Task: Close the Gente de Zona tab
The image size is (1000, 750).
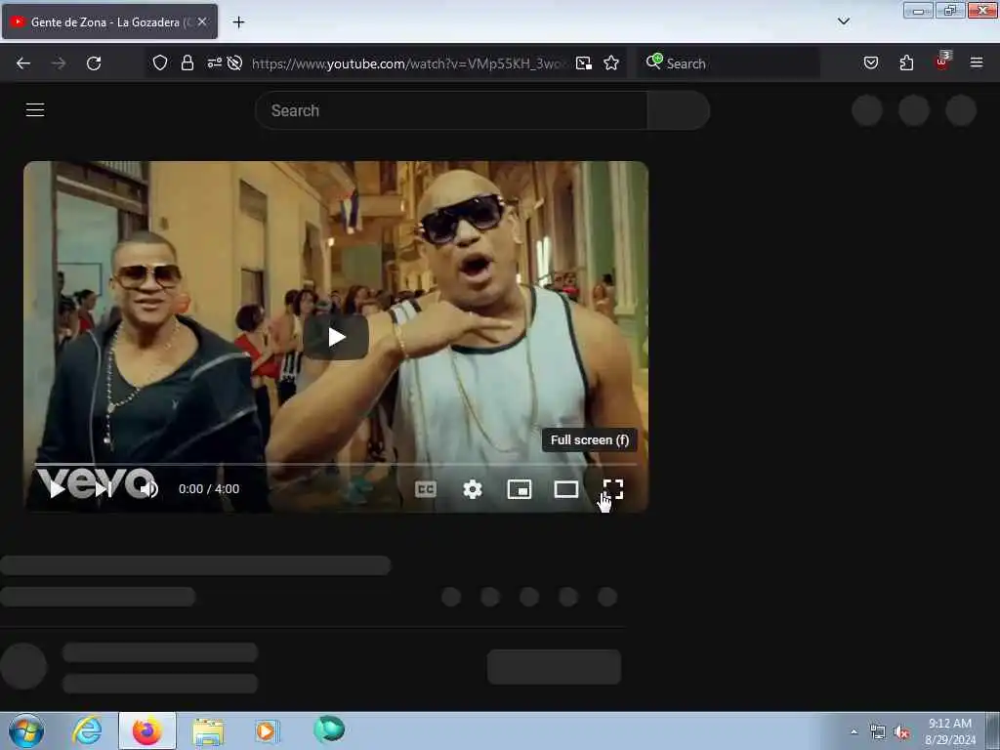Action: click(202, 21)
